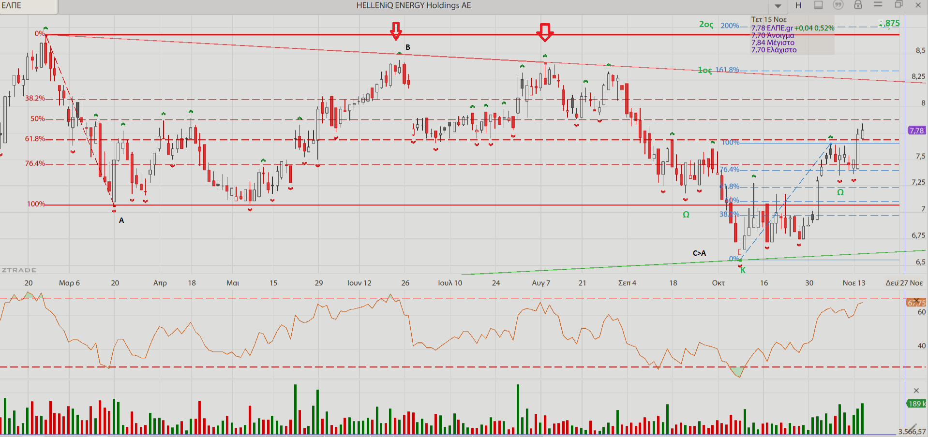This screenshot has height=437, width=928.
Task: Click the blue 100% retracement label
Action: (x=731, y=142)
